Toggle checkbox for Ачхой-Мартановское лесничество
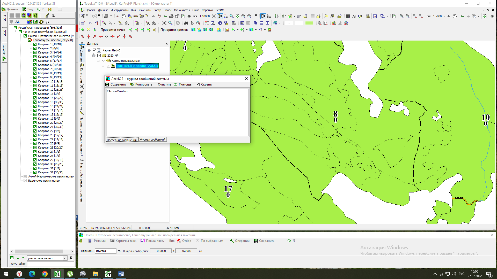The height and width of the screenshot is (279, 497). tap(25, 176)
